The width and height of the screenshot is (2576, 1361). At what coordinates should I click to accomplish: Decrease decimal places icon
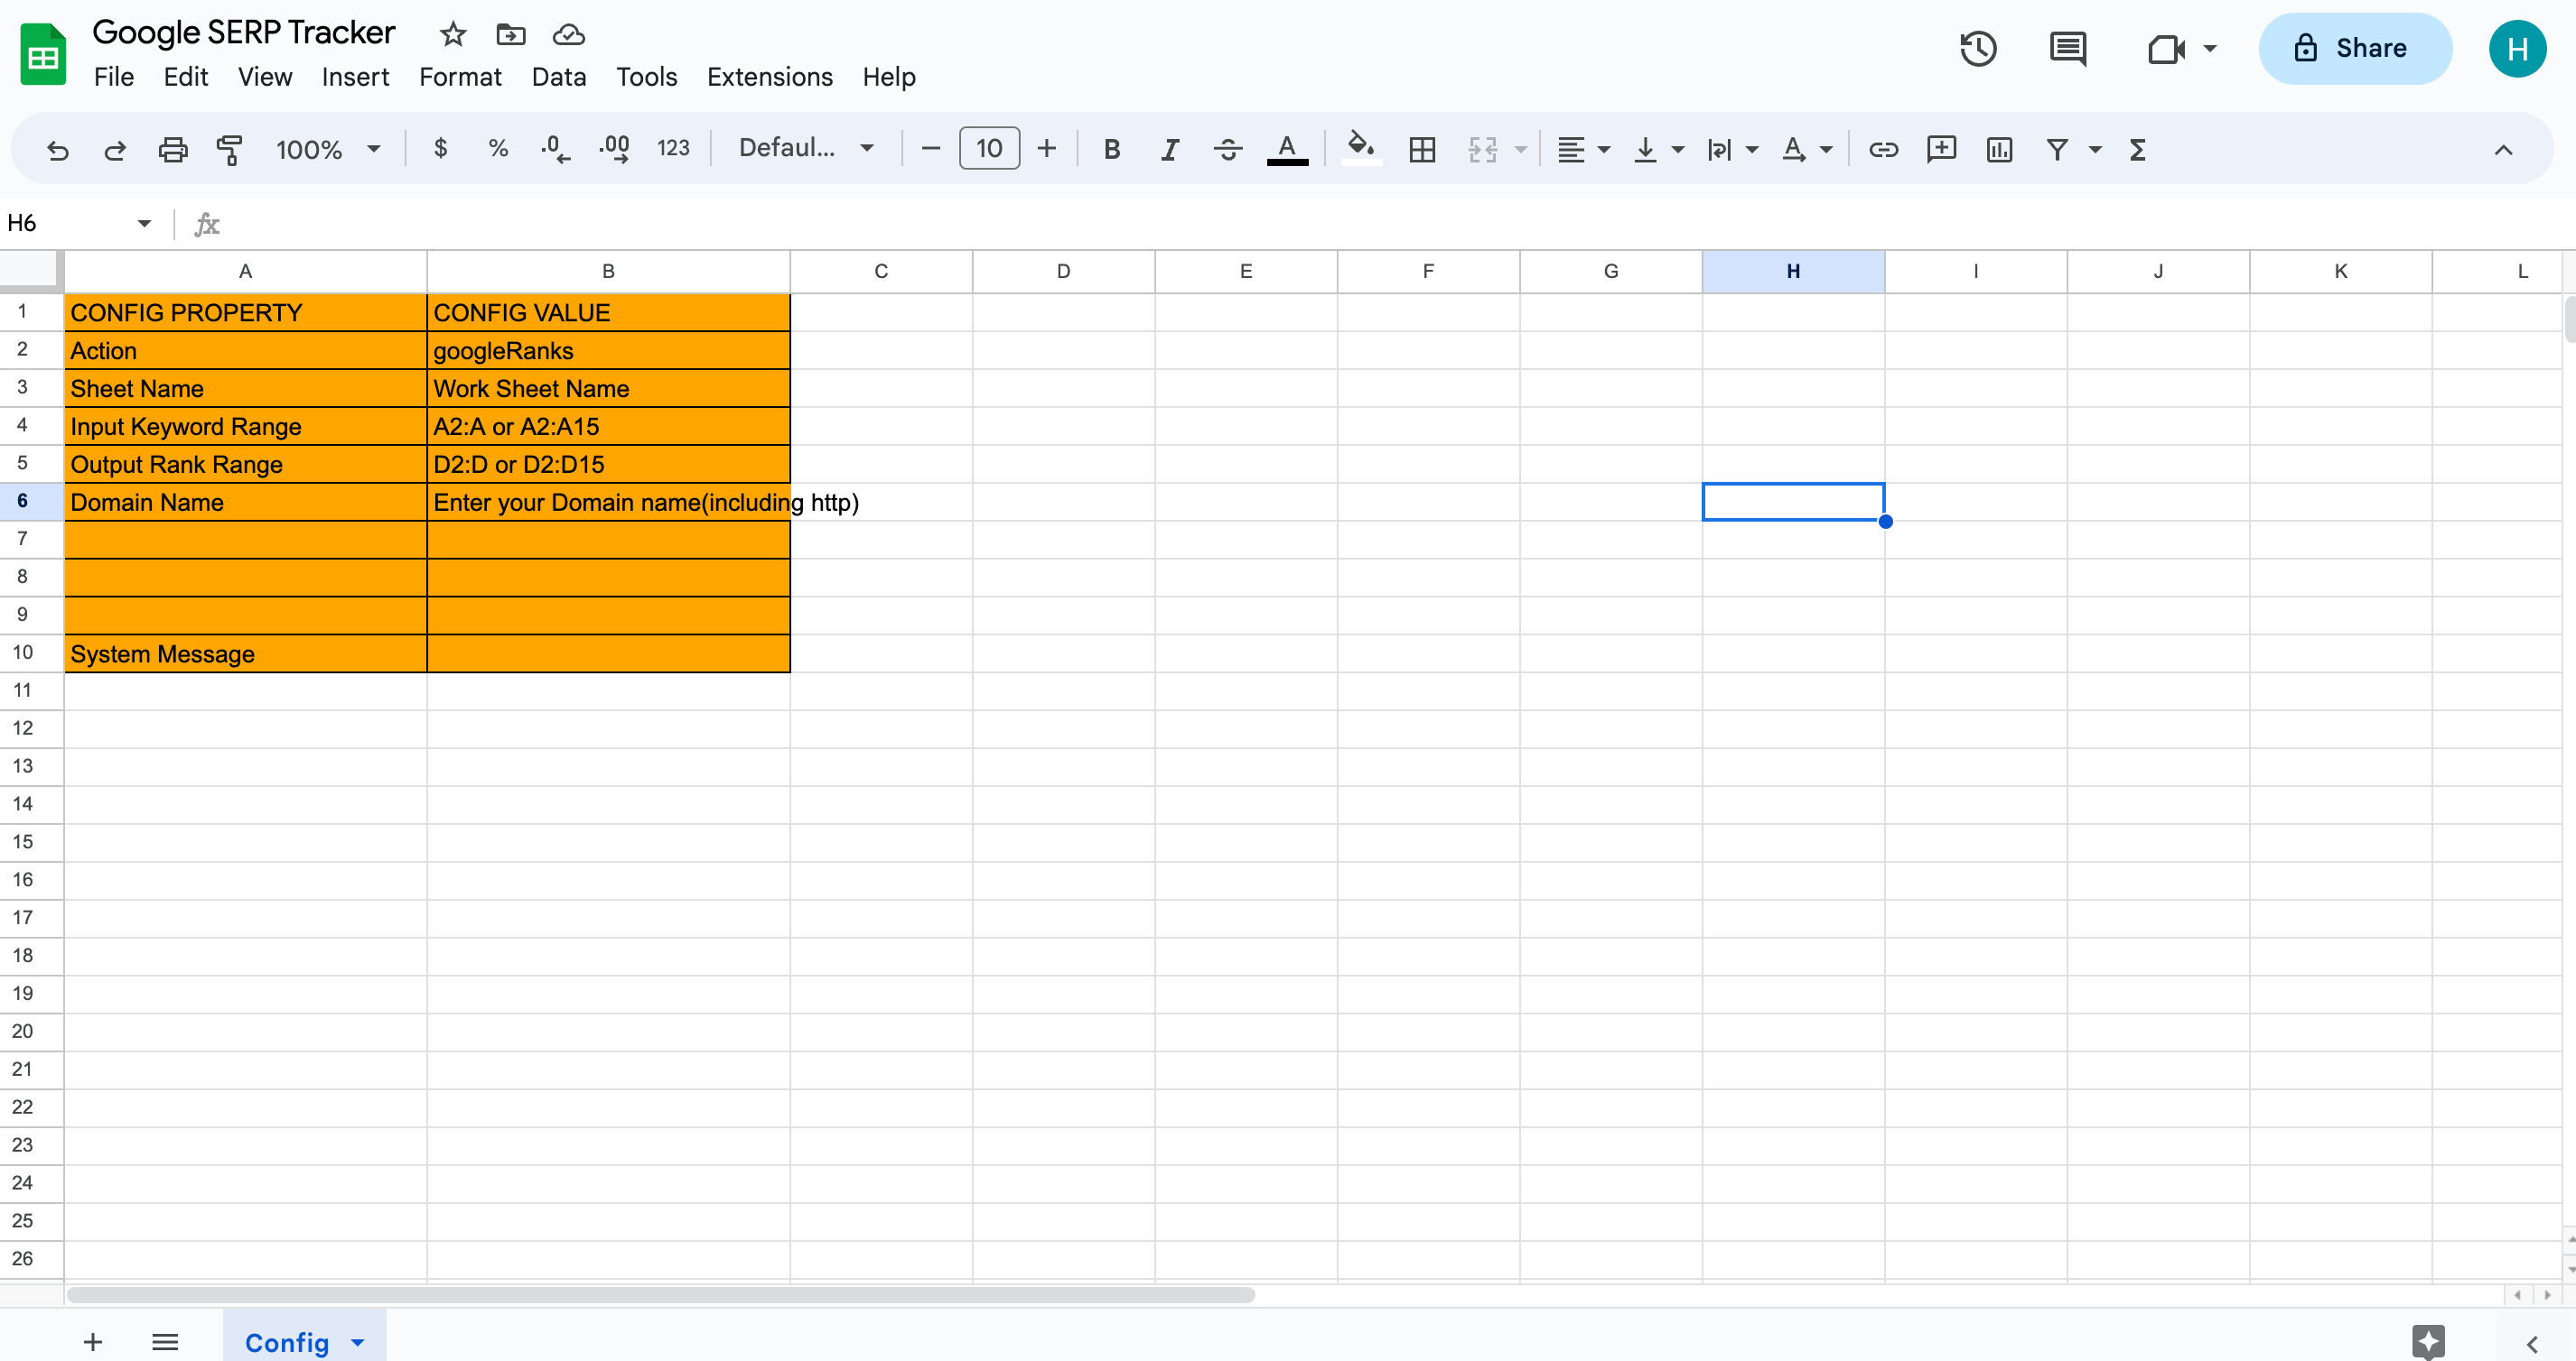click(555, 150)
